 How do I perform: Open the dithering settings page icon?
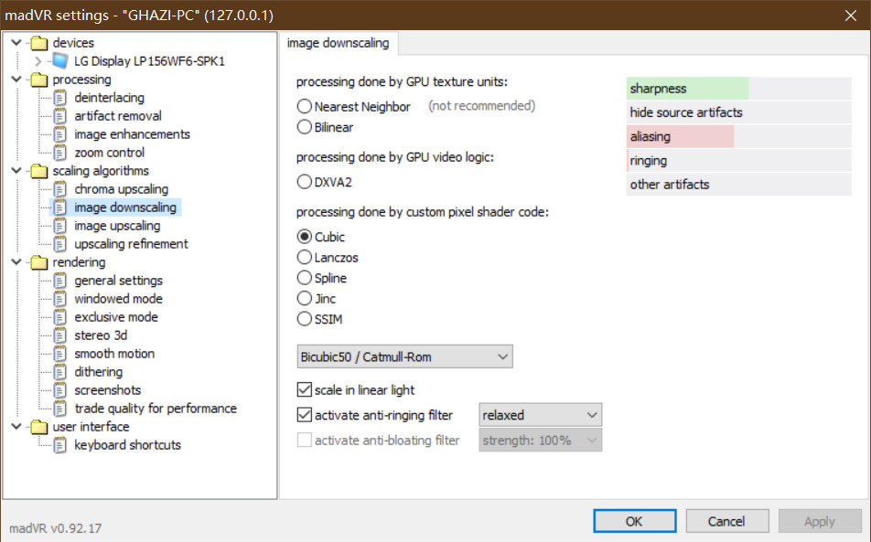pos(60,372)
